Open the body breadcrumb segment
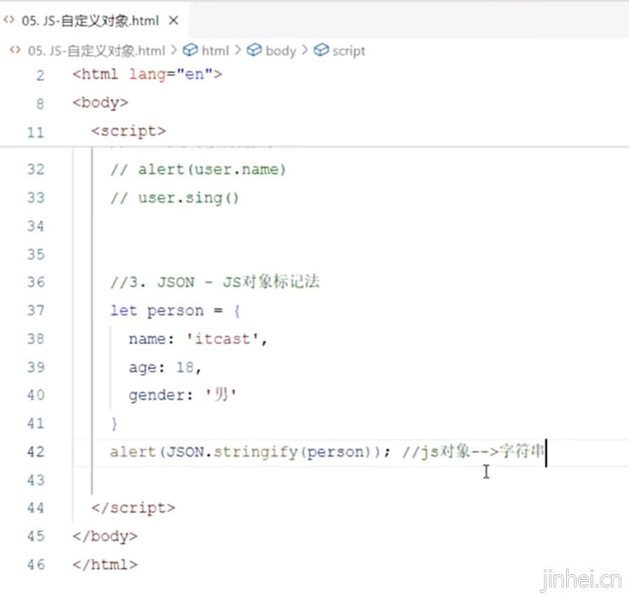629x598 pixels. (281, 51)
